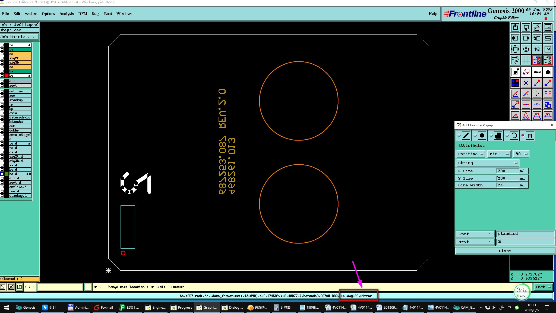Image resolution: width=556 pixels, height=313 pixels.
Task: Open the Positive polarity dropdown
Action: pyautogui.click(x=471, y=154)
